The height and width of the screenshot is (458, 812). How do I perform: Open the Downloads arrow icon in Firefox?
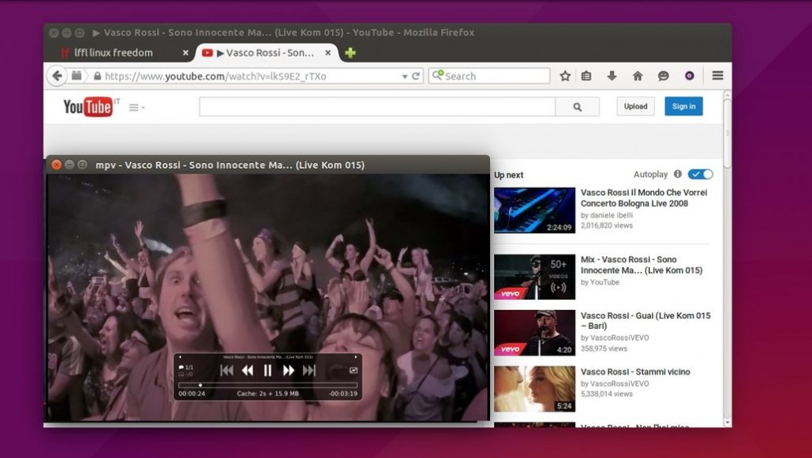[x=611, y=75]
